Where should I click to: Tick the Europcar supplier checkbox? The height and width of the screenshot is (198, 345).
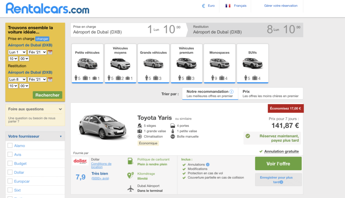[x=10, y=181]
